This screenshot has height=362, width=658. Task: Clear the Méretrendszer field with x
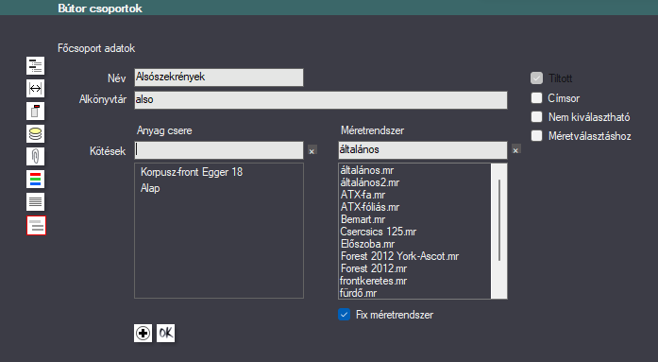coord(515,150)
